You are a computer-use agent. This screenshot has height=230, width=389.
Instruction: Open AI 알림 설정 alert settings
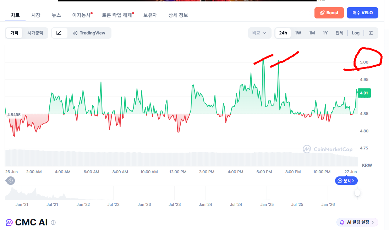point(357,222)
